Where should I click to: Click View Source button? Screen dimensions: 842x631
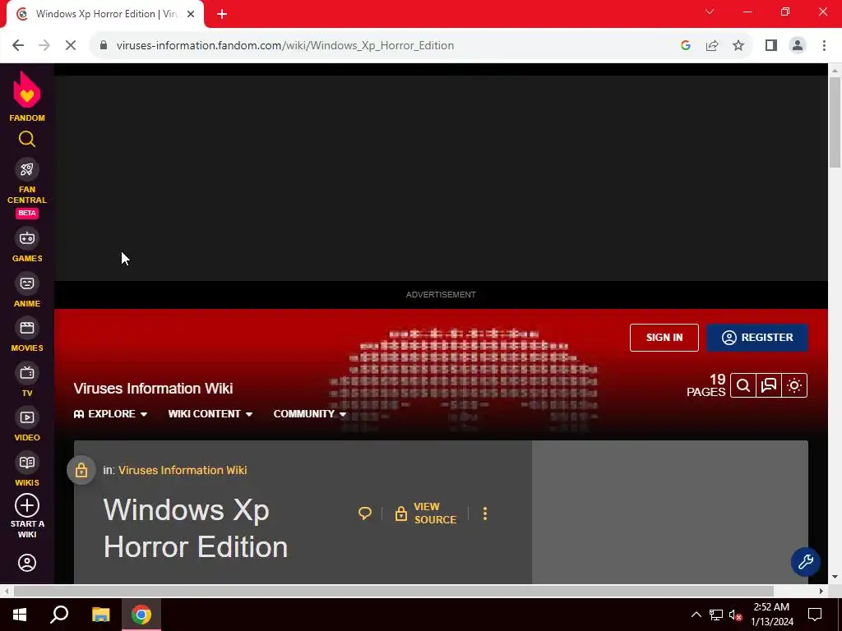426,514
